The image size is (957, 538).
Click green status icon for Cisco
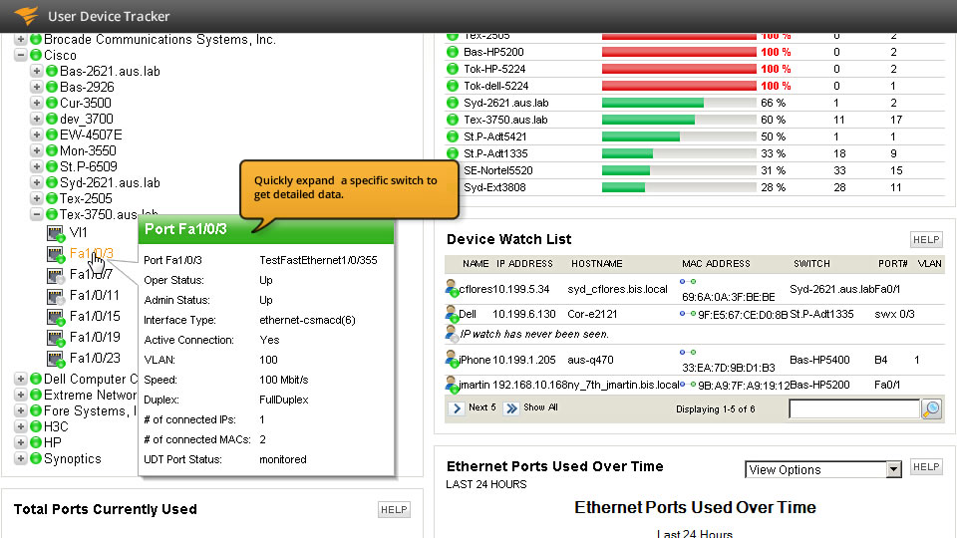36,55
